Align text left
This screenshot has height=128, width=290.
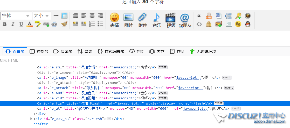[84, 16]
